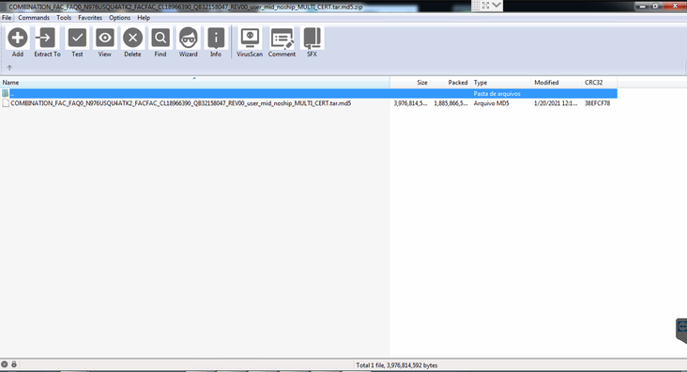The width and height of the screenshot is (687, 372).
Task: Run Test on the archive
Action: pyautogui.click(x=77, y=38)
